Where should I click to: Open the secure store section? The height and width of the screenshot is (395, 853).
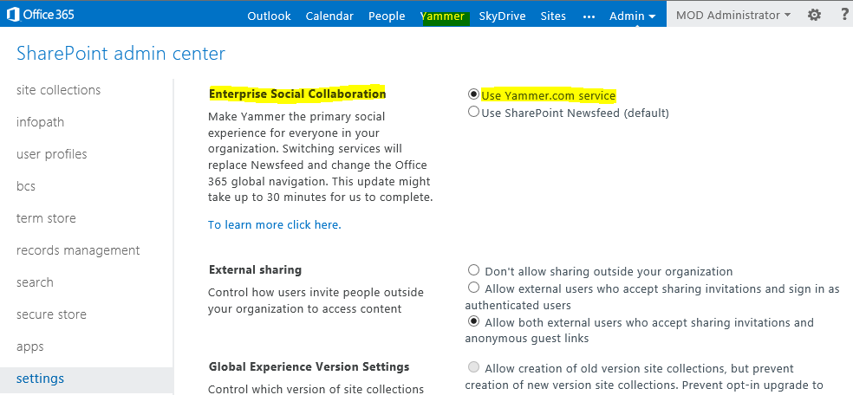[53, 314]
